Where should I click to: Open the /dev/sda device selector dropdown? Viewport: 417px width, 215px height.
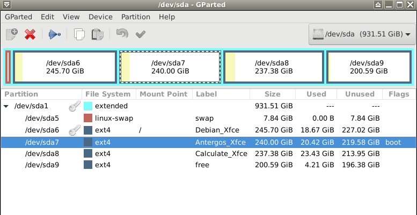362,34
